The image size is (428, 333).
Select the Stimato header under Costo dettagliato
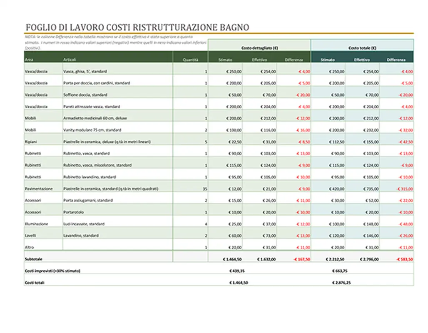tap(225, 60)
